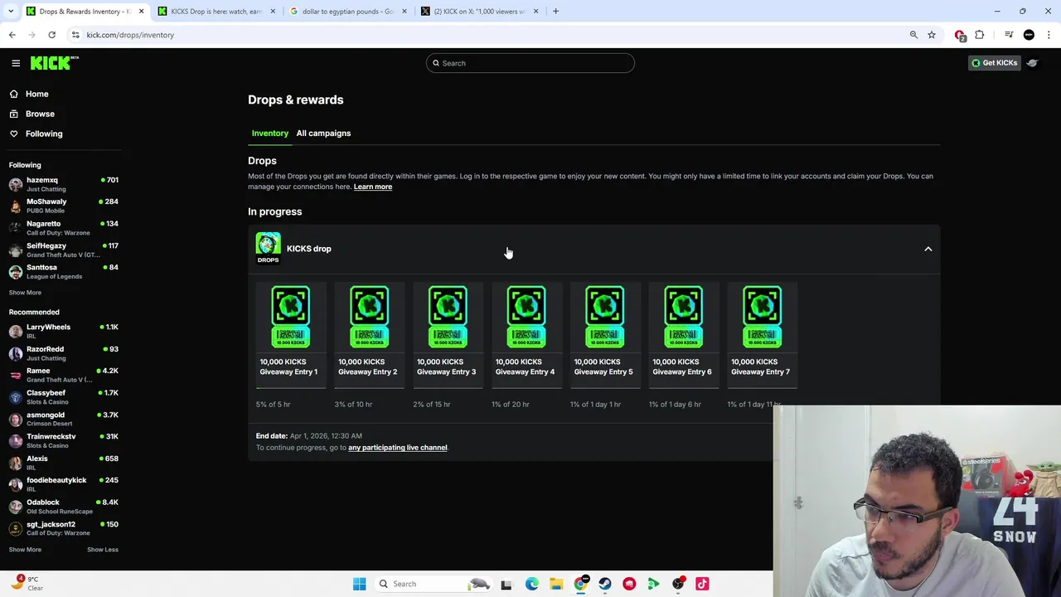Screen dimensions: 1061x597
Task: Open foodiebeautykick recommended channel
Action: (x=64, y=484)
